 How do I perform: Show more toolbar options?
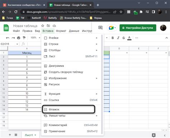137,38
